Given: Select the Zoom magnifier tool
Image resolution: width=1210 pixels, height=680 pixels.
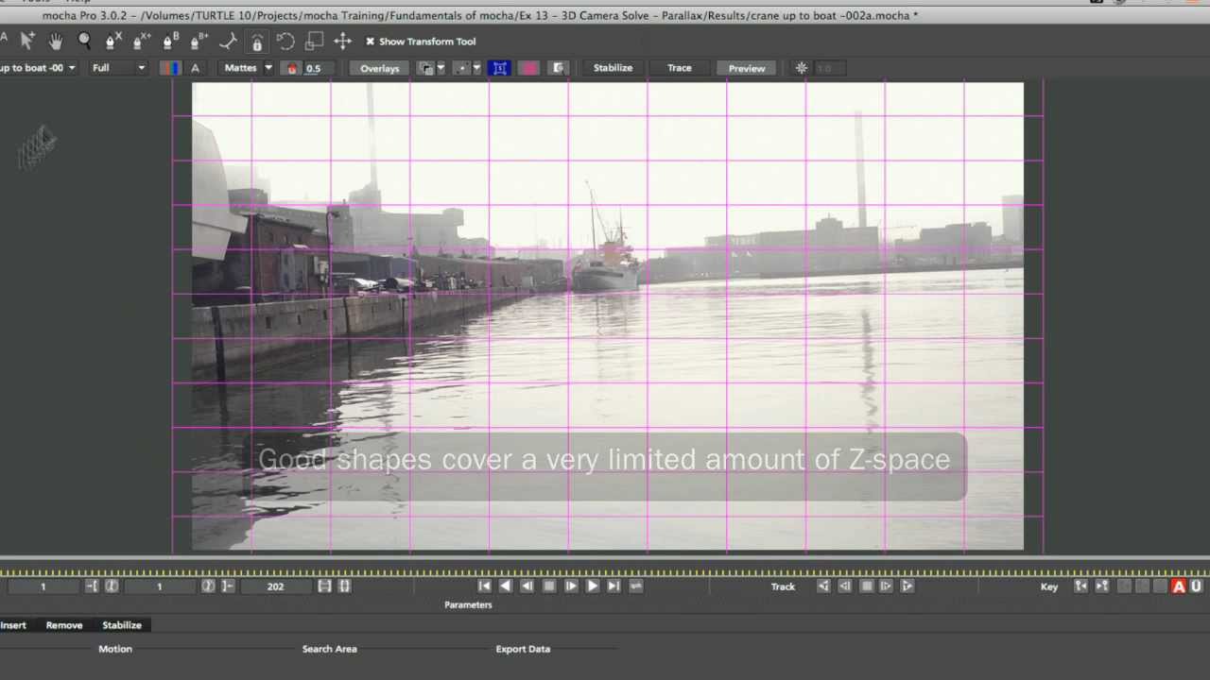Looking at the screenshot, I should (x=84, y=41).
